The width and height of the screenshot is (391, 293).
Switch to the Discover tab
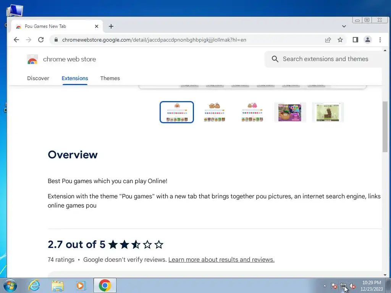[38, 78]
